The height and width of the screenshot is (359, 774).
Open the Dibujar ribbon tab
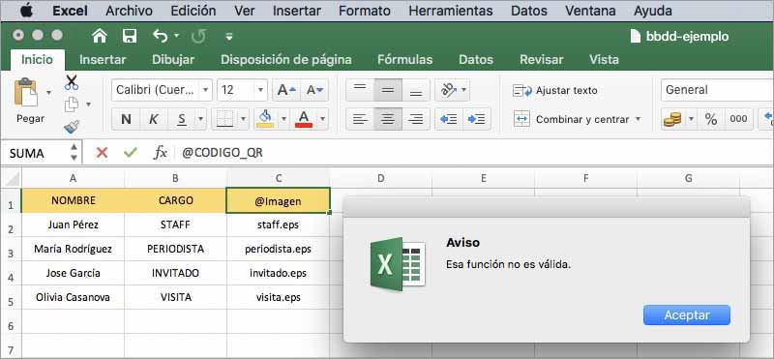click(x=173, y=60)
